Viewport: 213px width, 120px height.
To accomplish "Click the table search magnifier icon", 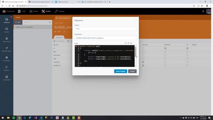I will [50, 22].
